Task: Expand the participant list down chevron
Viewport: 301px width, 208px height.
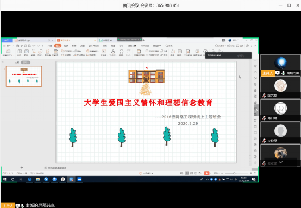Action: click(281, 162)
